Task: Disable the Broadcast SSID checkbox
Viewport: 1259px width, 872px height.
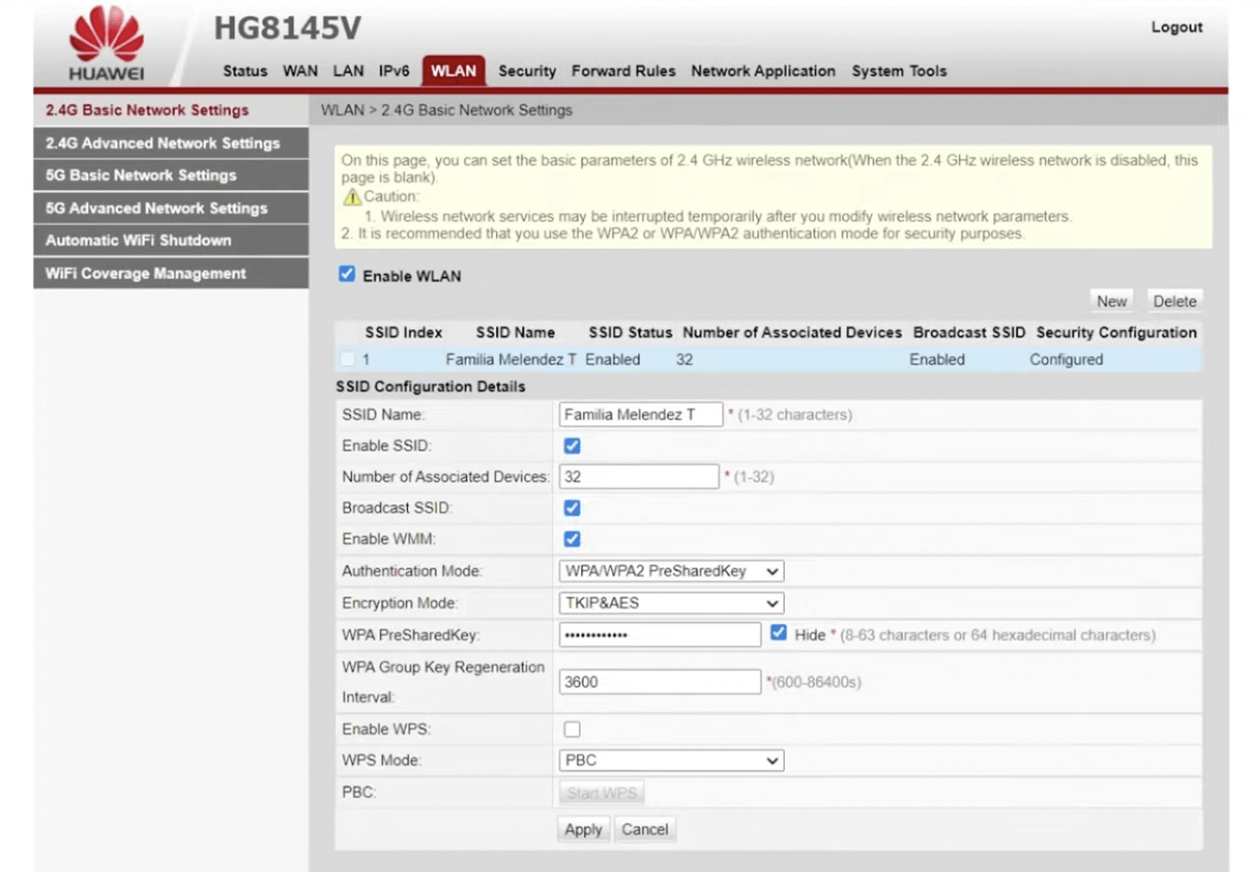Action: tap(572, 508)
